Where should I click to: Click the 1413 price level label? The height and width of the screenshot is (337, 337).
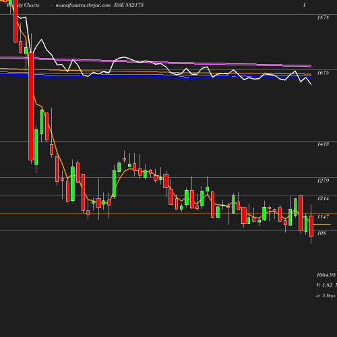pos(323,144)
